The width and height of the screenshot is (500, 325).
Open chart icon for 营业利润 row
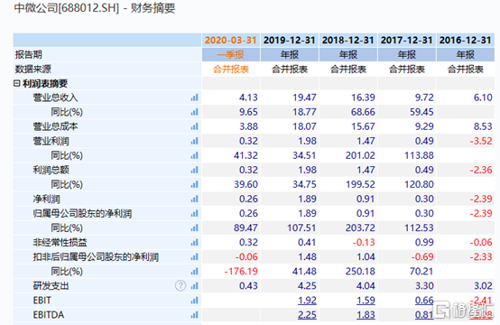pos(195,141)
